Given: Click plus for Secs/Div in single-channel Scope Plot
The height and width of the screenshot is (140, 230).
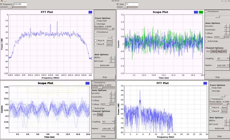Looking at the screenshot, I should tap(110, 93).
